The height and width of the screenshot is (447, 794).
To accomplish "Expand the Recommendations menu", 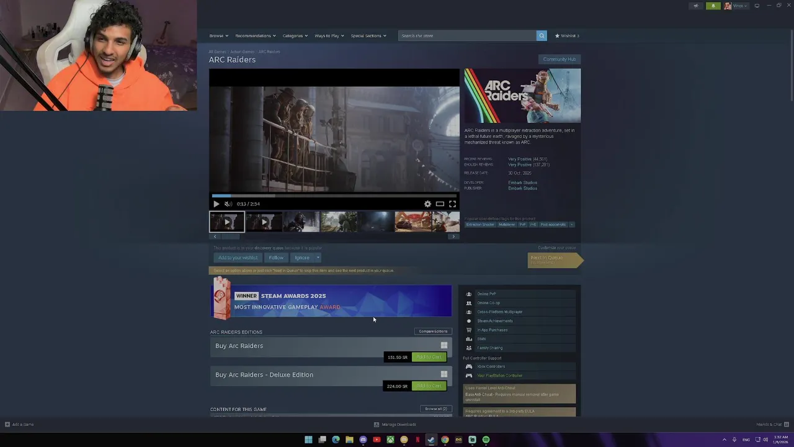I will [256, 35].
